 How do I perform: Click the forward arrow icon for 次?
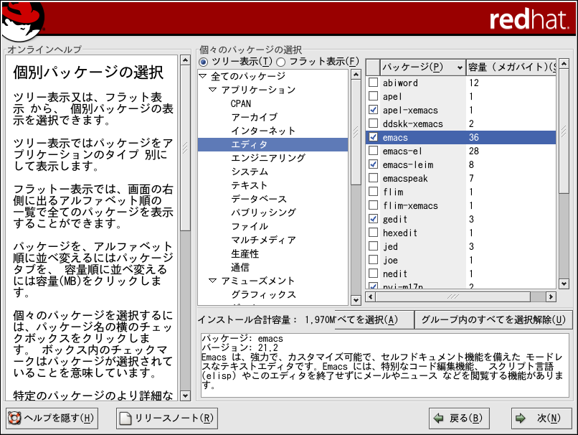(523, 418)
